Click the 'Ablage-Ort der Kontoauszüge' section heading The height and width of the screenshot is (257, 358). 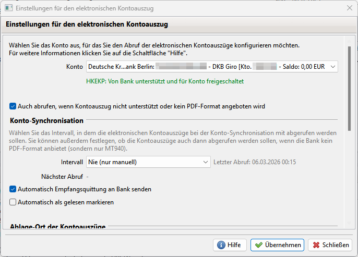tap(57, 227)
